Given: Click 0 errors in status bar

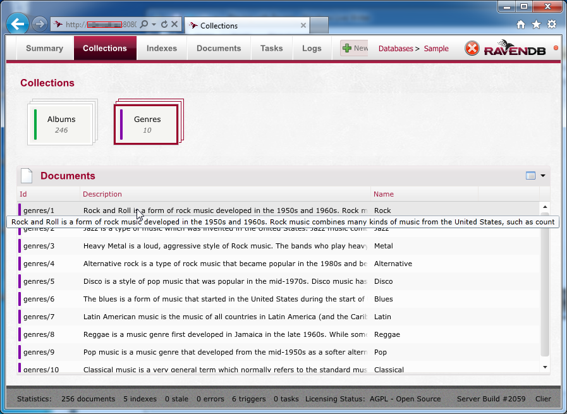Looking at the screenshot, I should [210, 399].
